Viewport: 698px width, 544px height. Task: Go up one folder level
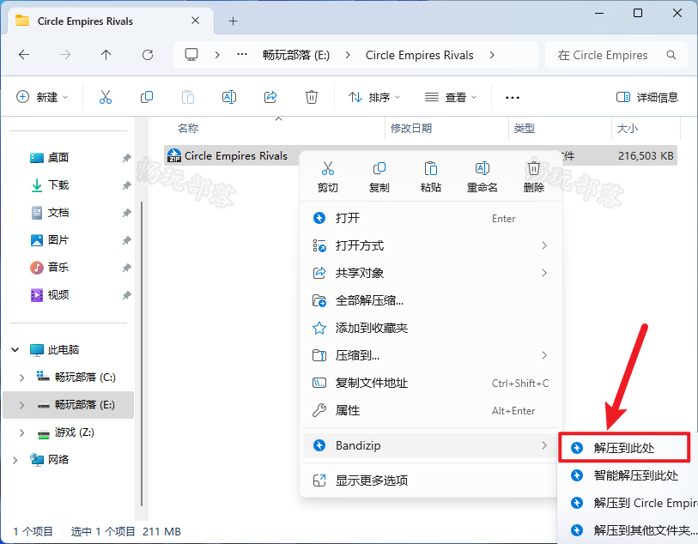point(106,55)
